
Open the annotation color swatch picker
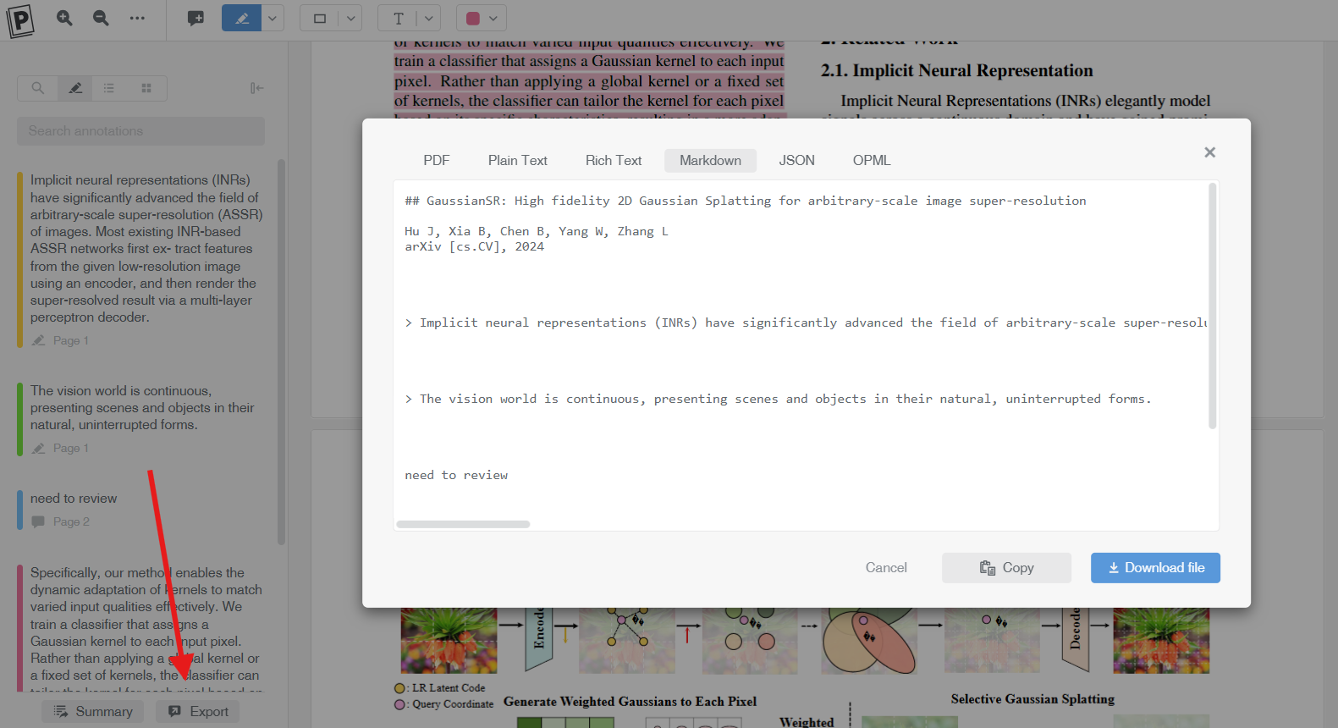(x=482, y=18)
